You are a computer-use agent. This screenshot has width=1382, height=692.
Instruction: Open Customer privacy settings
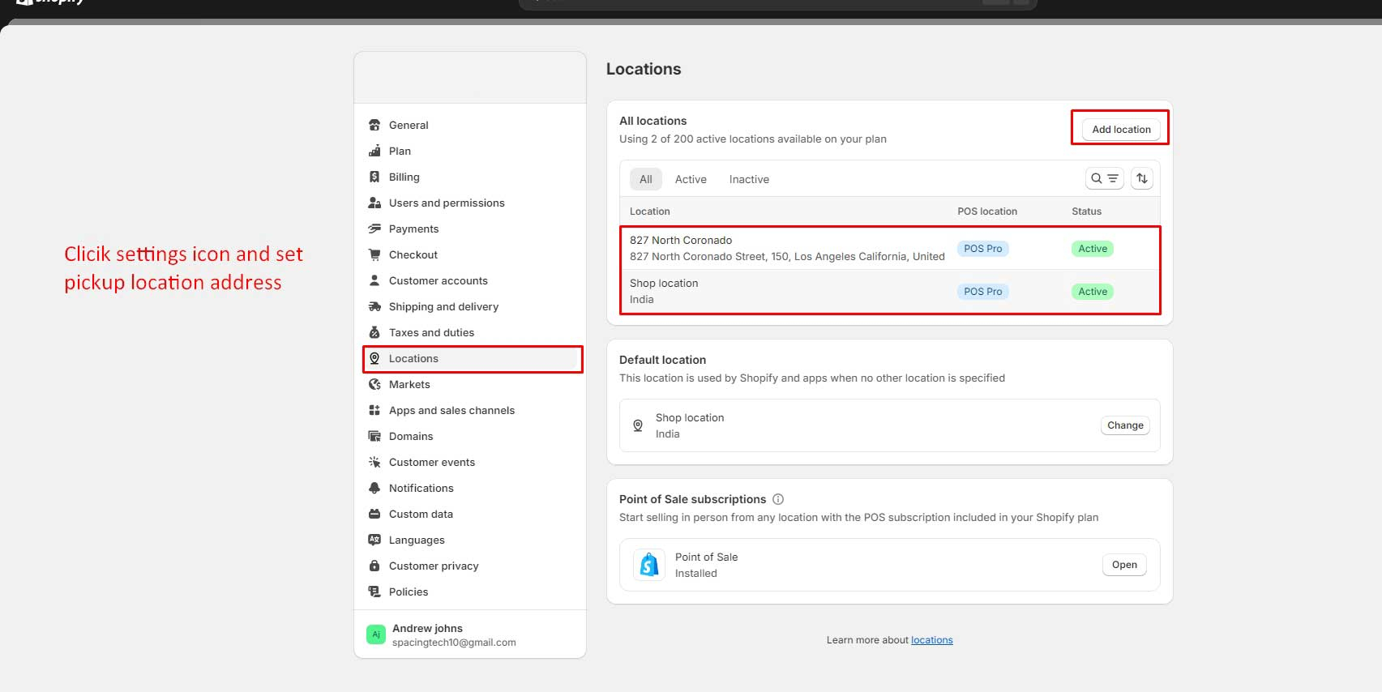click(434, 566)
